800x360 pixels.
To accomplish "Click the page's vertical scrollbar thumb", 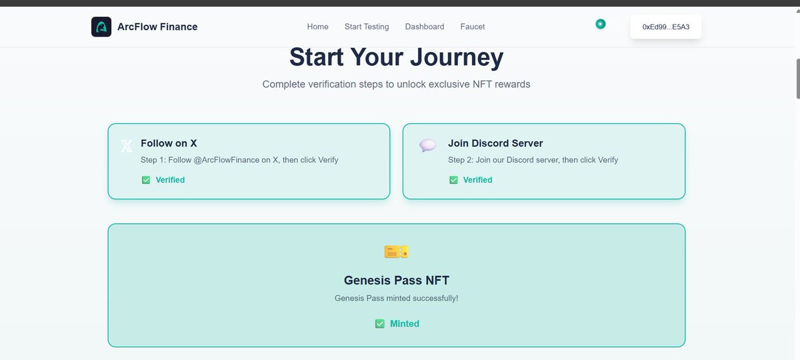I will pos(797,79).
